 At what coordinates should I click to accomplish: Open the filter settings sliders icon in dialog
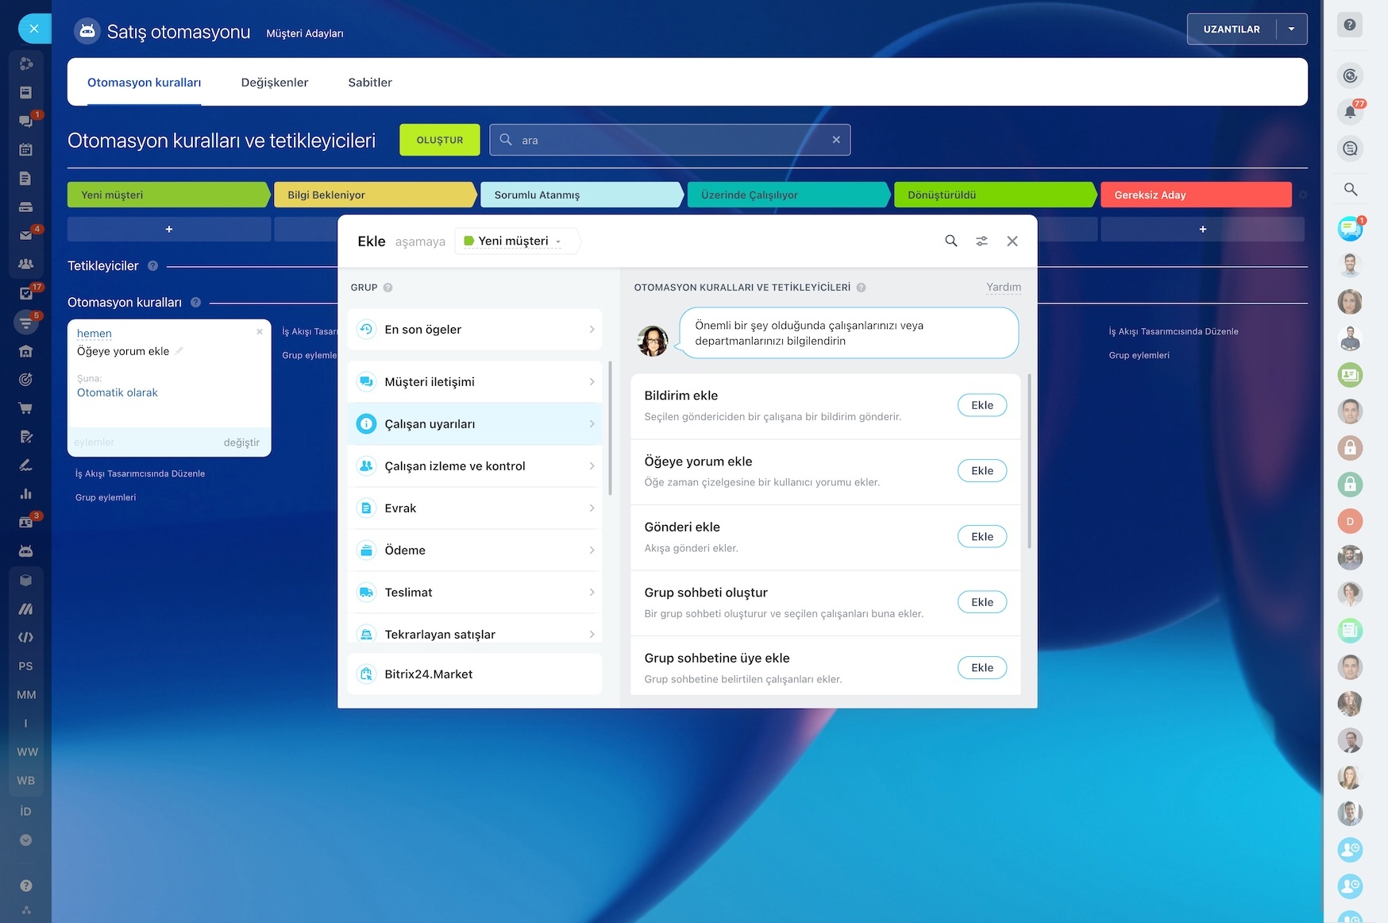coord(981,241)
